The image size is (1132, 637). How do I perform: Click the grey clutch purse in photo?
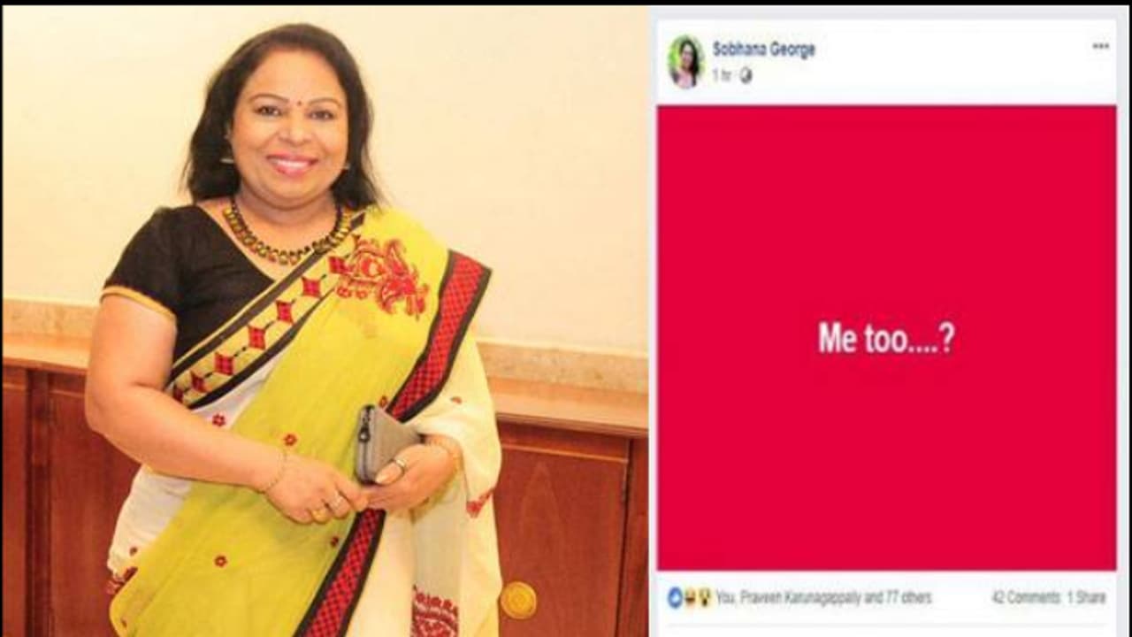pyautogui.click(x=382, y=444)
